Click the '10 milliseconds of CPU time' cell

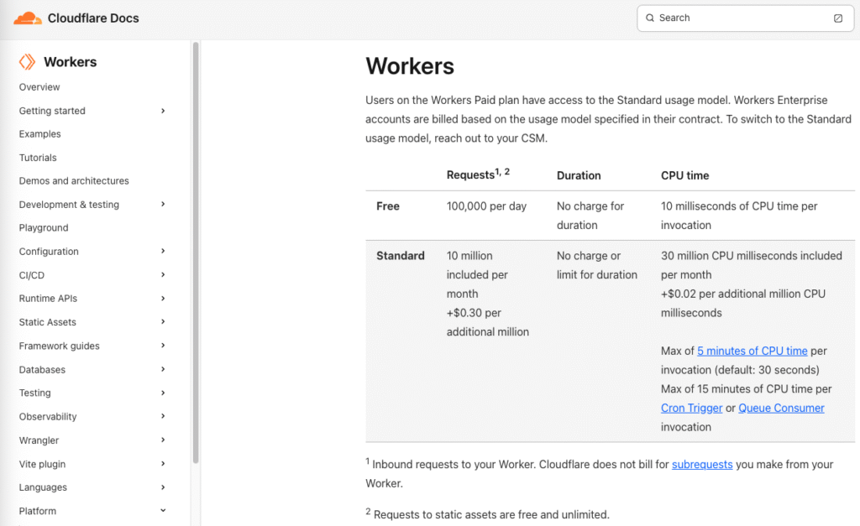tap(739, 216)
